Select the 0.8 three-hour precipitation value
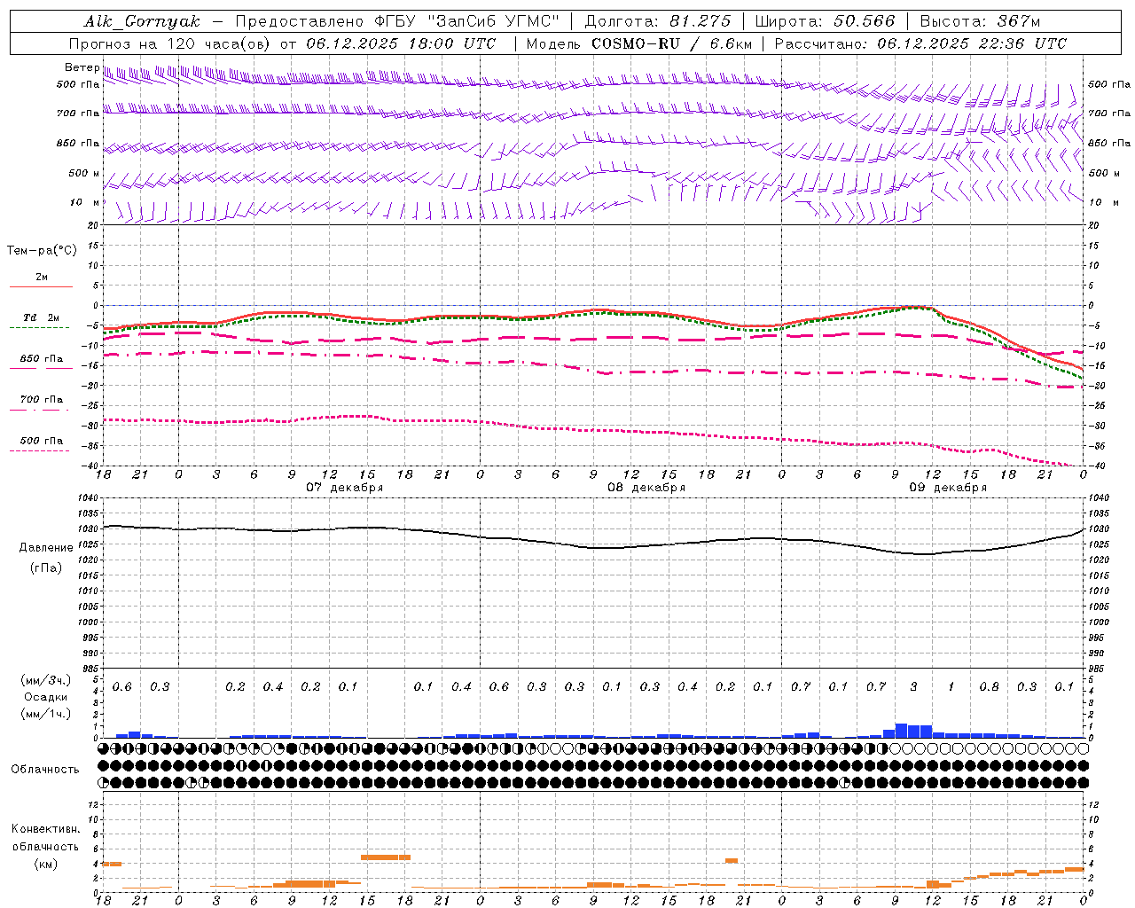 pyautogui.click(x=989, y=687)
